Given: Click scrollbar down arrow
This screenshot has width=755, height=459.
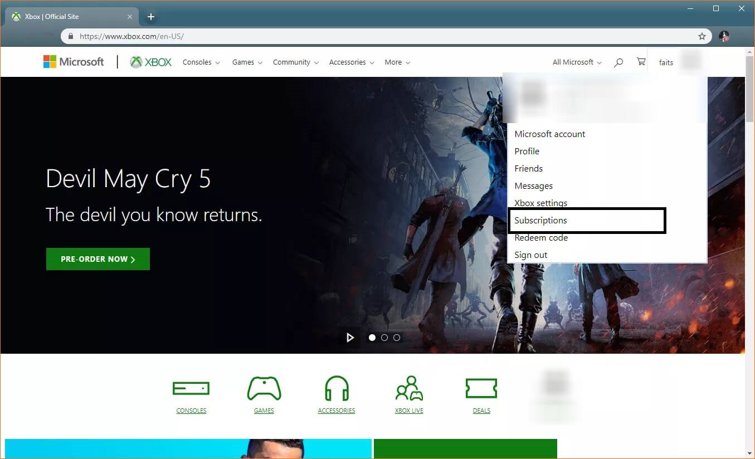Looking at the screenshot, I should (x=749, y=453).
